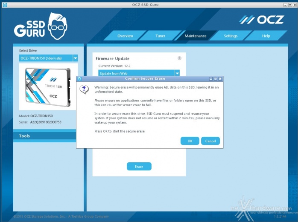
Task: Select OCZ-TRION150 (/dev/sda) drive field
Action: pos(46,58)
